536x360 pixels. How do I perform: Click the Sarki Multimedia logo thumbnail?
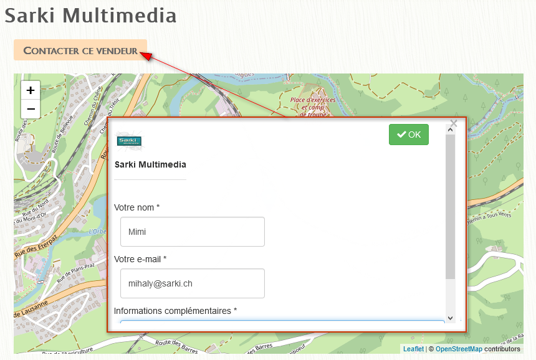pos(129,141)
